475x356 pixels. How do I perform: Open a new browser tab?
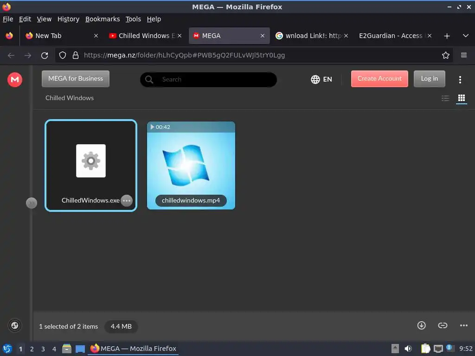(447, 36)
